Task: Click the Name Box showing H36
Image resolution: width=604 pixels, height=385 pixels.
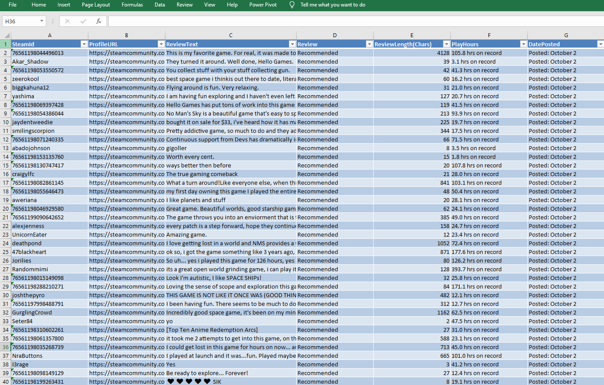Action: [20, 21]
